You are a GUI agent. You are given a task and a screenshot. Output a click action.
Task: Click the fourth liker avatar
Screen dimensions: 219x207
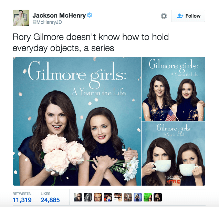(108, 197)
